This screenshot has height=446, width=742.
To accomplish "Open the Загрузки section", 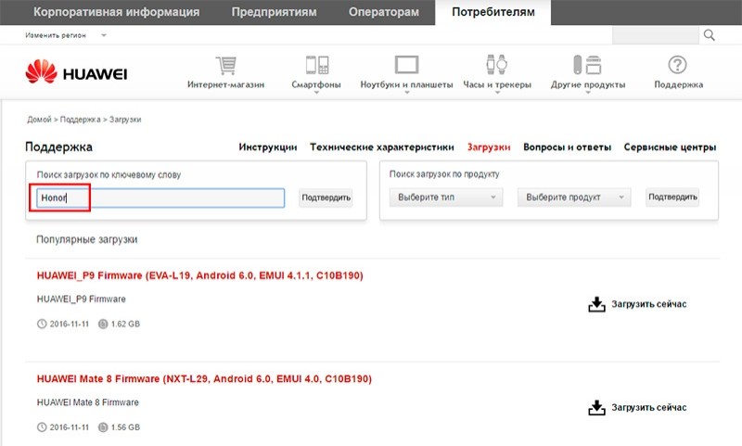I will point(489,147).
